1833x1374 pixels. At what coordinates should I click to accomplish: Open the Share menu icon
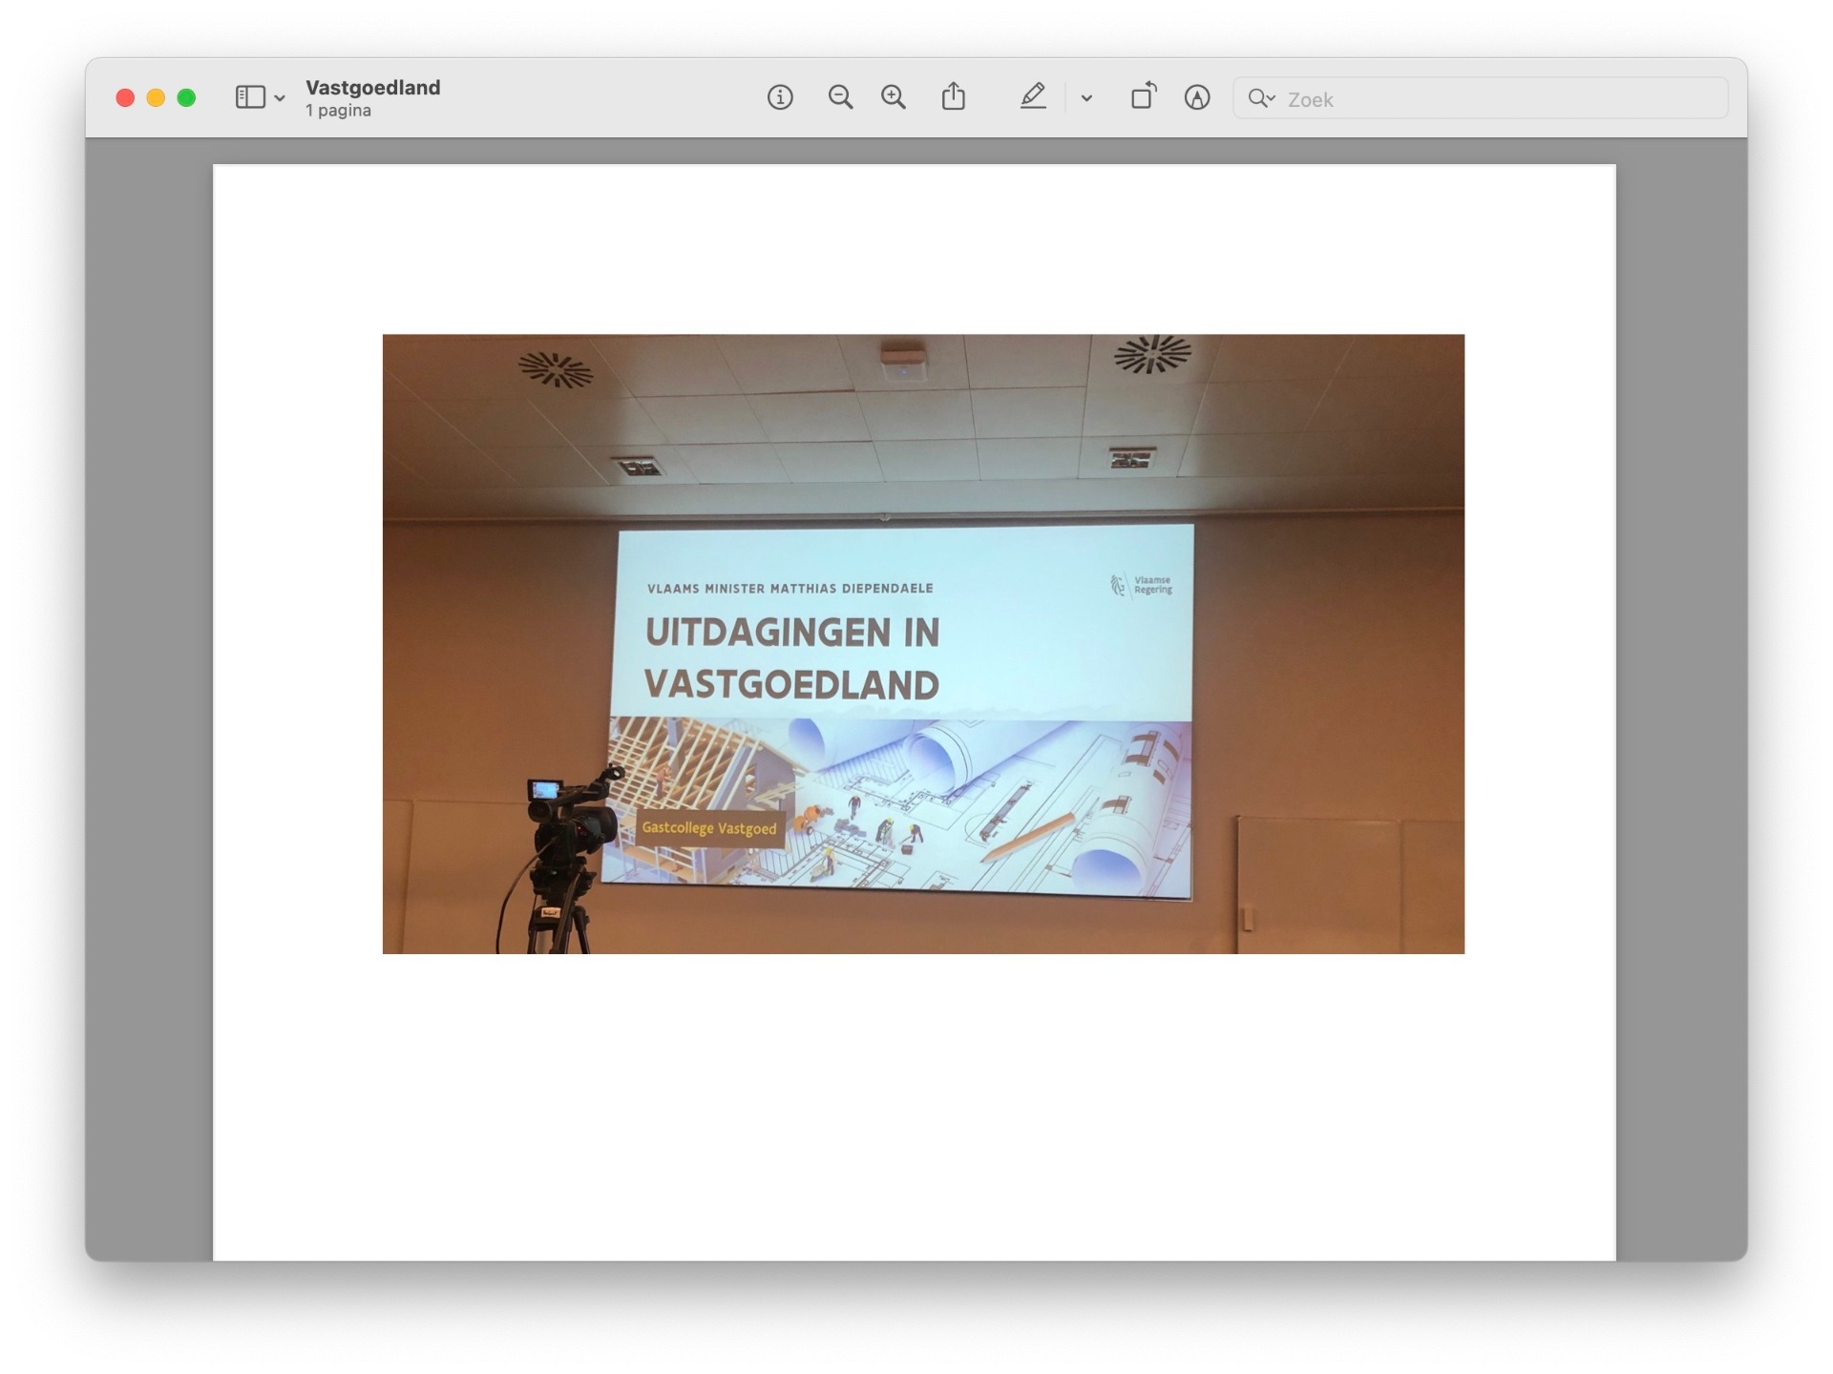tap(953, 97)
